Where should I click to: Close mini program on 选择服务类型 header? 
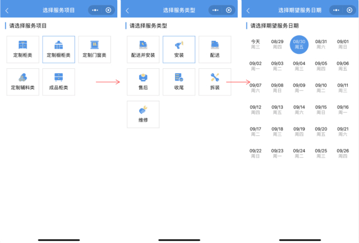pyautogui.click(x=228, y=10)
